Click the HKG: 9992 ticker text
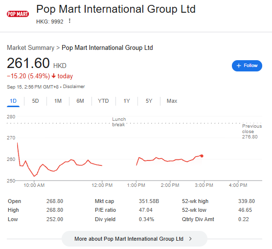This screenshot has width=272, height=249. (50, 22)
